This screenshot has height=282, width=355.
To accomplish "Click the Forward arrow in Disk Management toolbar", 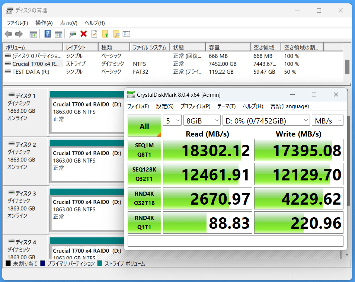I will click(19, 34).
